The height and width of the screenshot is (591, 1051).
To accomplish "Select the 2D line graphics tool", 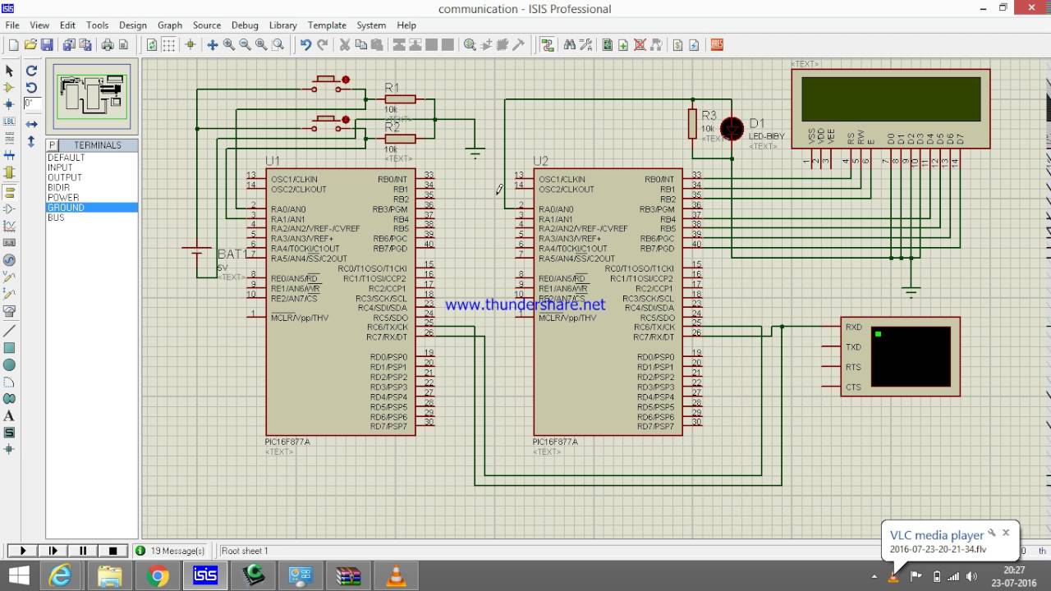I will pyautogui.click(x=10, y=331).
